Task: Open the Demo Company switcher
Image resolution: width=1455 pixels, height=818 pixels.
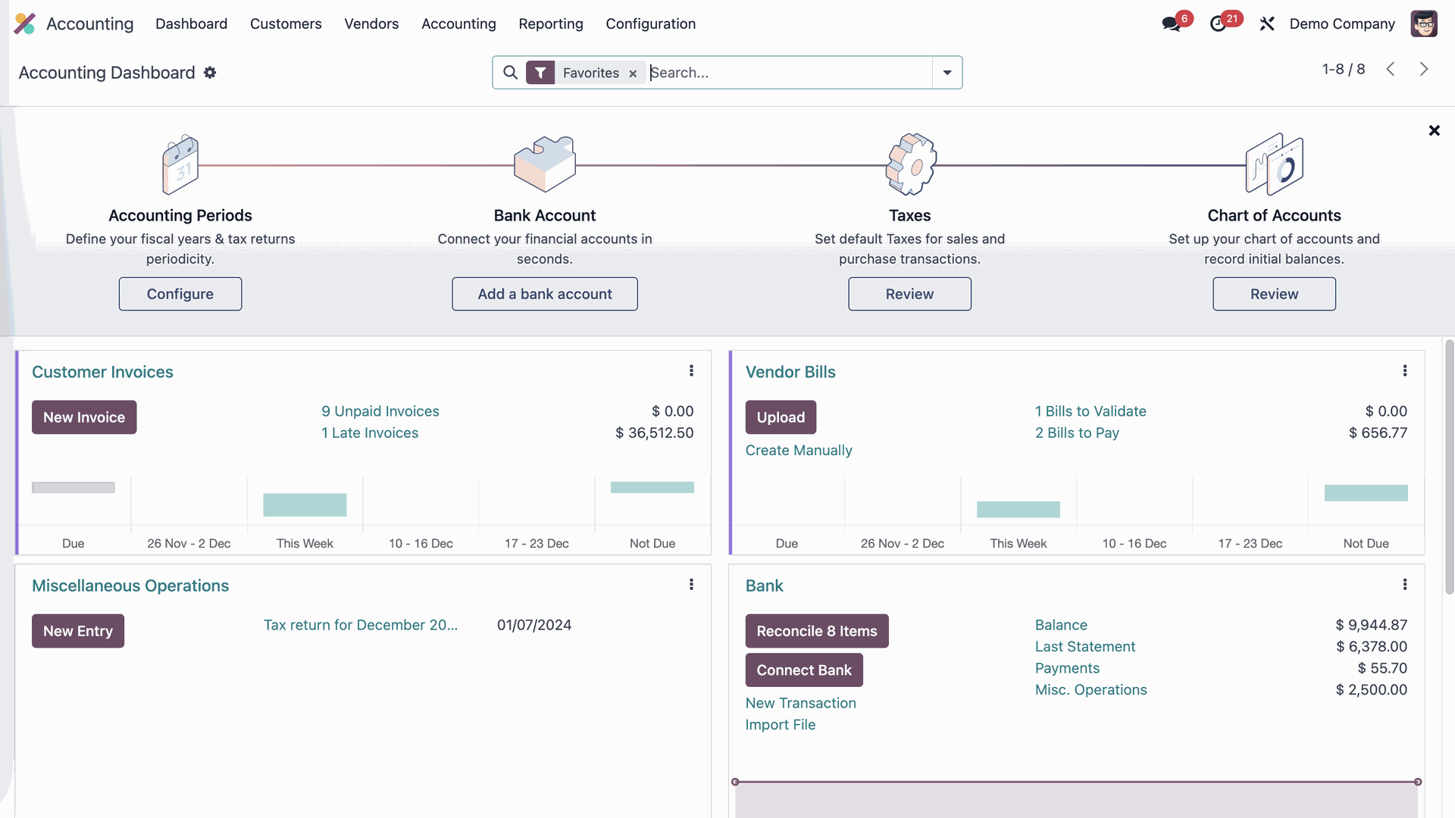Action: click(1342, 23)
